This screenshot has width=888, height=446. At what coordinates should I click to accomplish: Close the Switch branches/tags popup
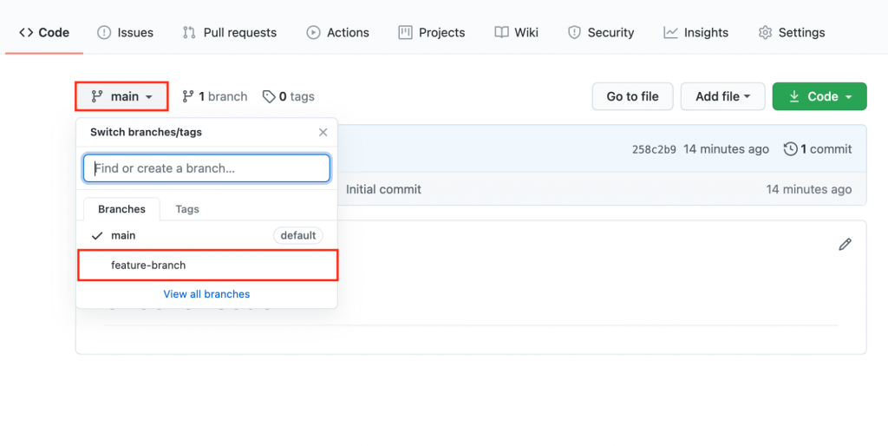(x=323, y=133)
